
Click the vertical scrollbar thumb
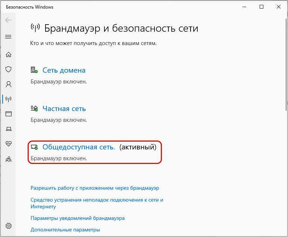click(x=286, y=64)
